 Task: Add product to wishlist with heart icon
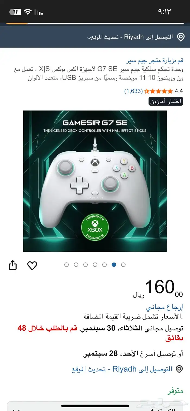(x=32, y=265)
